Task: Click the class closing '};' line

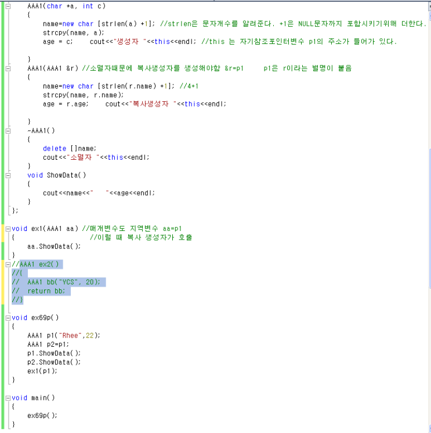Action: pos(15,211)
